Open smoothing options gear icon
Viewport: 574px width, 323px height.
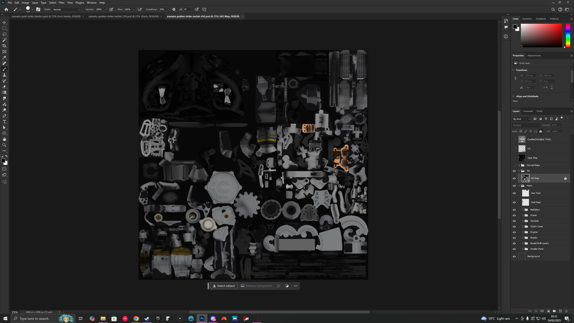pyautogui.click(x=174, y=10)
